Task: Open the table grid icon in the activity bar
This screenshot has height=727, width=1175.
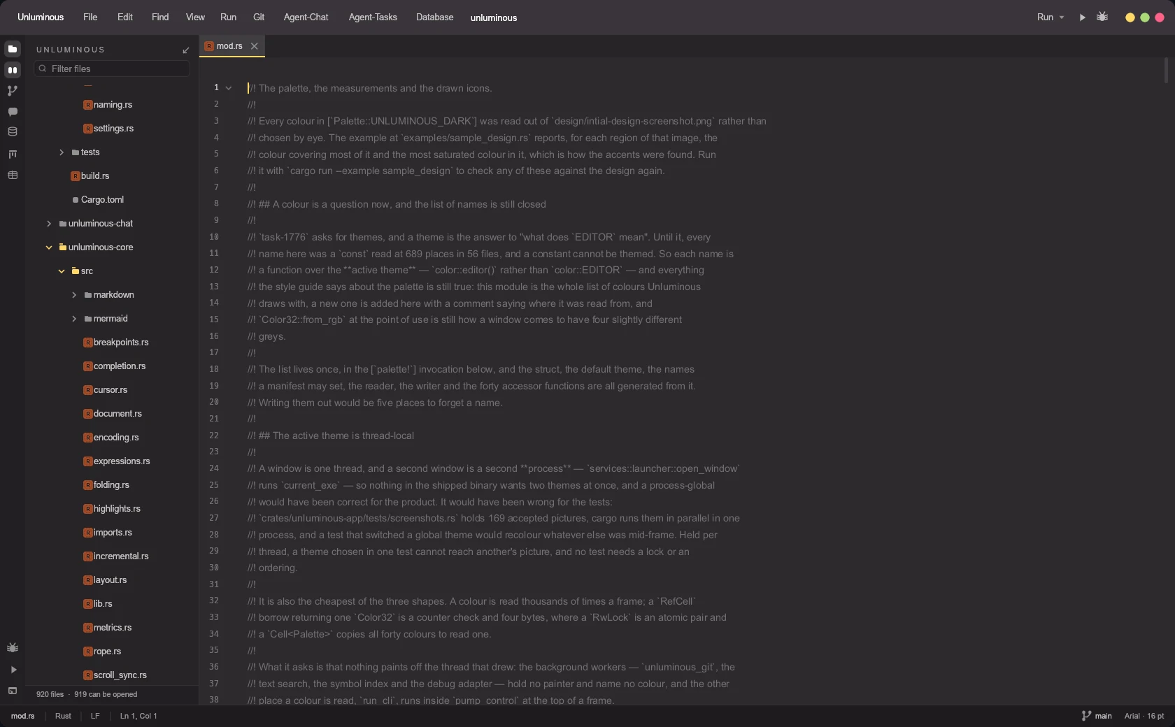Action: click(13, 175)
